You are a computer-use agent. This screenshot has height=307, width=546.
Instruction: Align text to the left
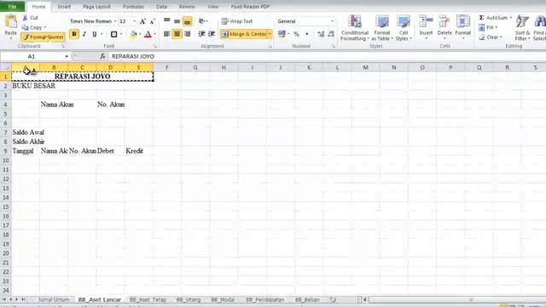(167, 34)
